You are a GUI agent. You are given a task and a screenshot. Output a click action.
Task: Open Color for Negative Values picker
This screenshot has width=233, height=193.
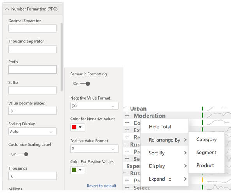(x=78, y=127)
